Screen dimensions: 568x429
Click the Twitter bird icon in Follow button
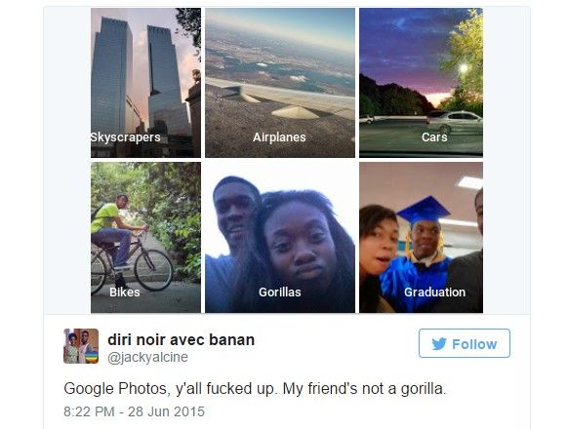(x=439, y=343)
